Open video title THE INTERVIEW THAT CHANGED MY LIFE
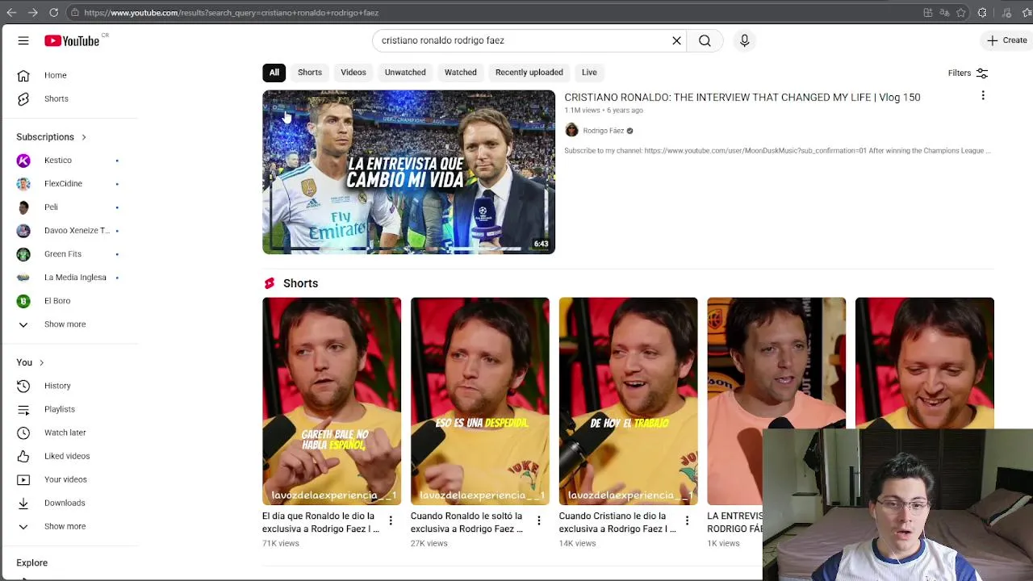1033x581 pixels. pos(742,97)
